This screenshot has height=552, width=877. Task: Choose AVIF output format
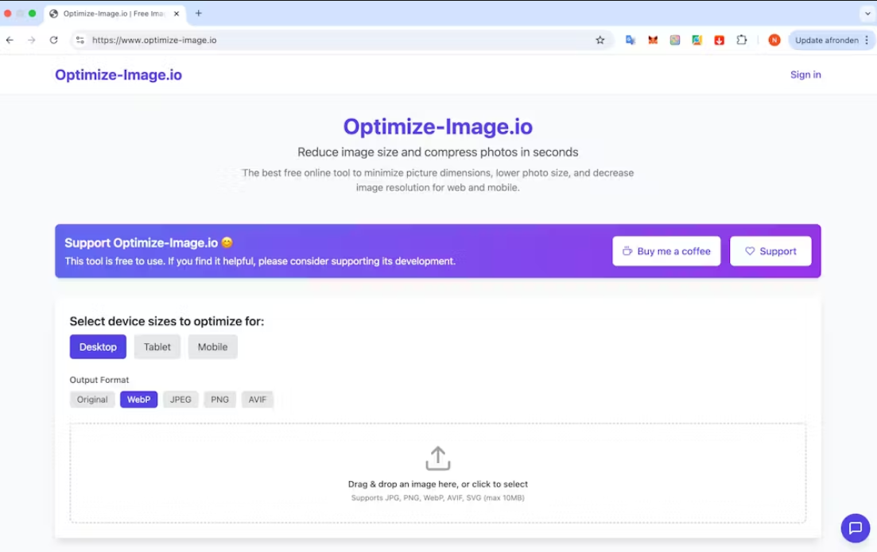click(x=258, y=400)
